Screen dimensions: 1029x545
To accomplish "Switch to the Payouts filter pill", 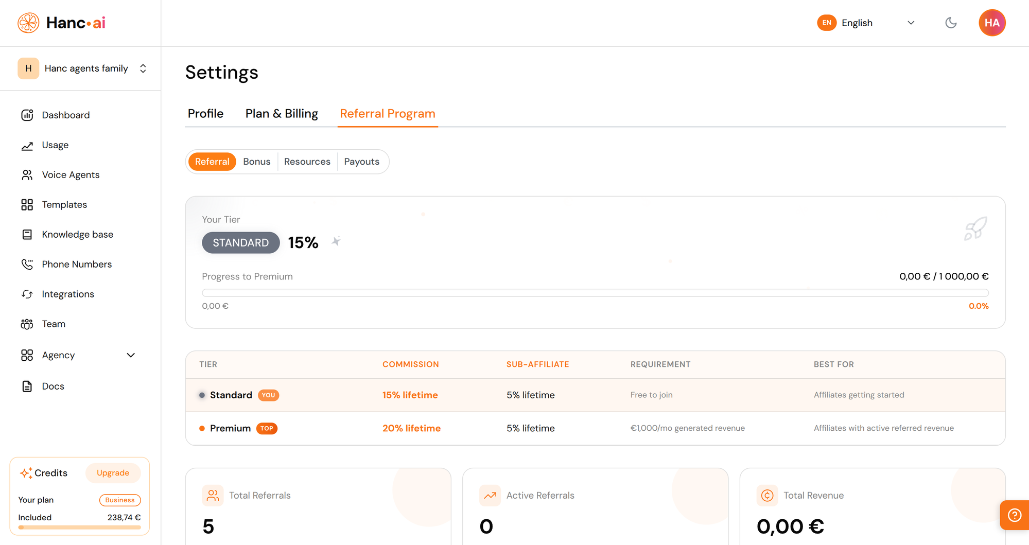I will pyautogui.click(x=362, y=161).
